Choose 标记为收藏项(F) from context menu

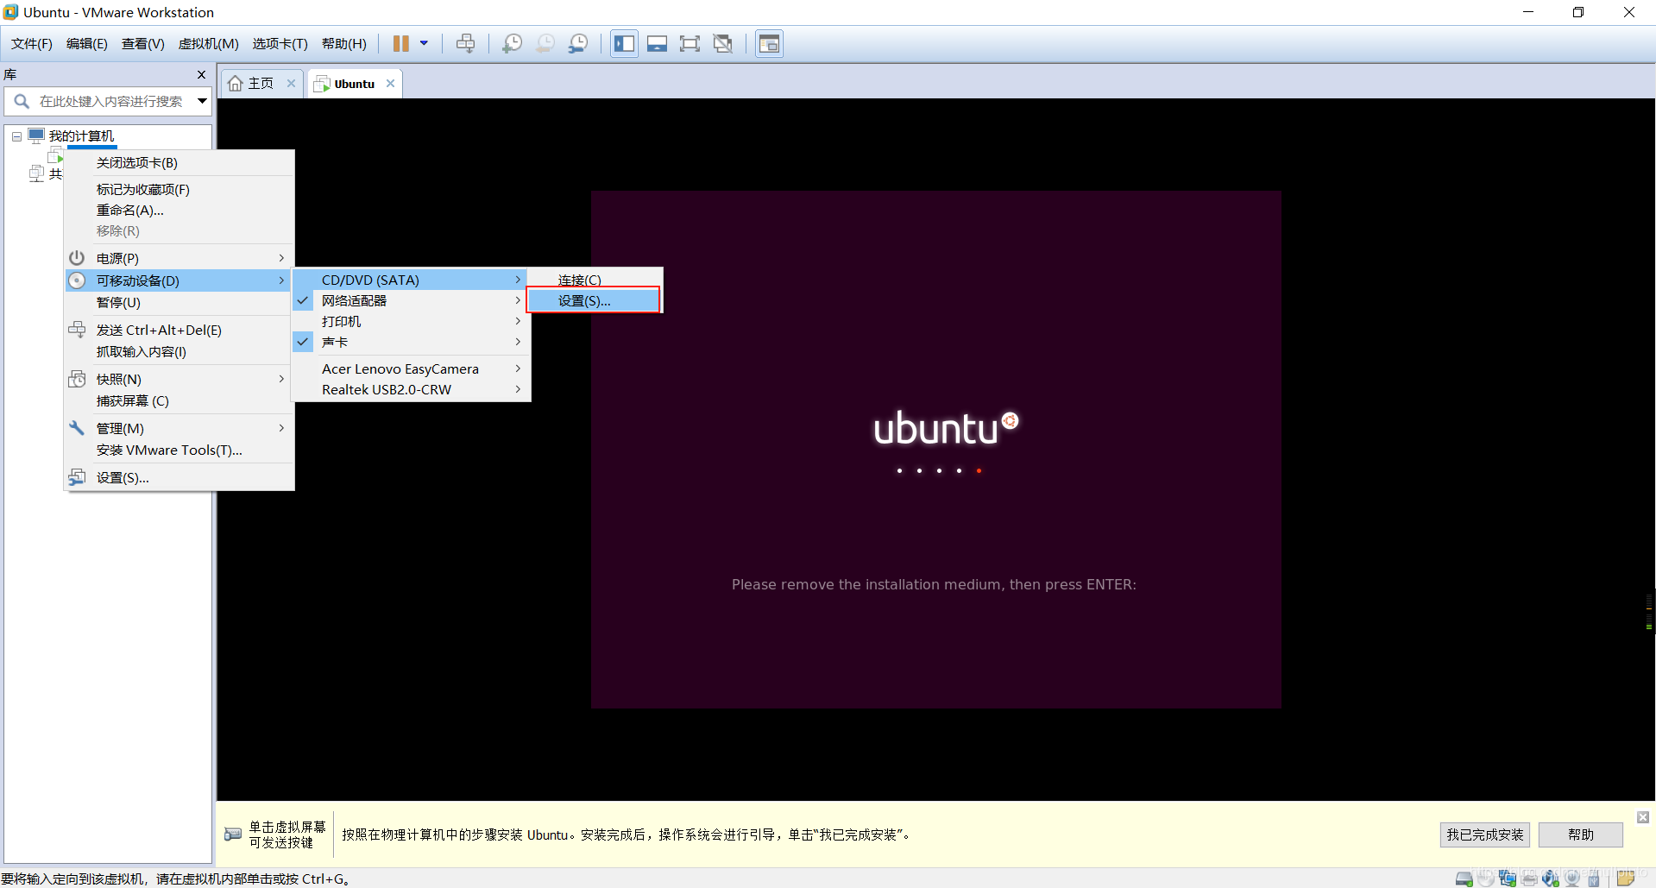[x=179, y=189]
